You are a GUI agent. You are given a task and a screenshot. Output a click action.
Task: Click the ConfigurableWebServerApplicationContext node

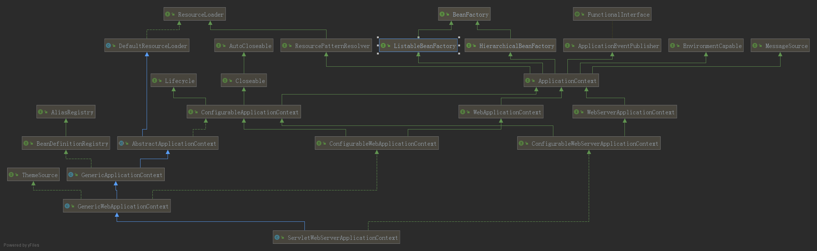coord(589,143)
